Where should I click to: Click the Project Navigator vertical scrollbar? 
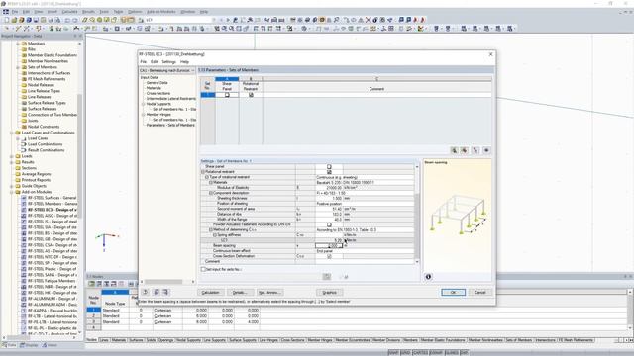79,188
